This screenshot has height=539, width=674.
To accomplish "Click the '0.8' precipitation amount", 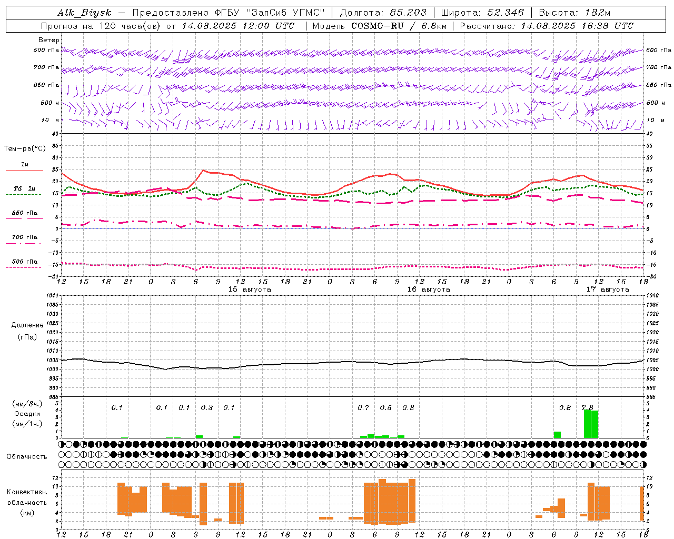I will [x=565, y=408].
